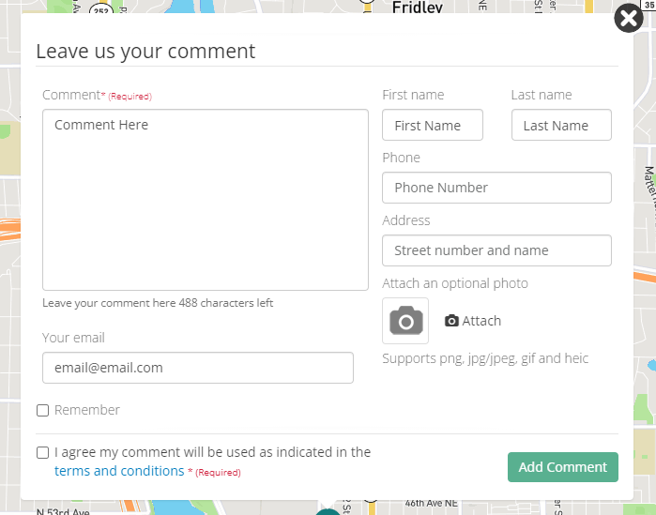656x515 pixels.
Task: Click the Phone Number field
Action: (496, 188)
